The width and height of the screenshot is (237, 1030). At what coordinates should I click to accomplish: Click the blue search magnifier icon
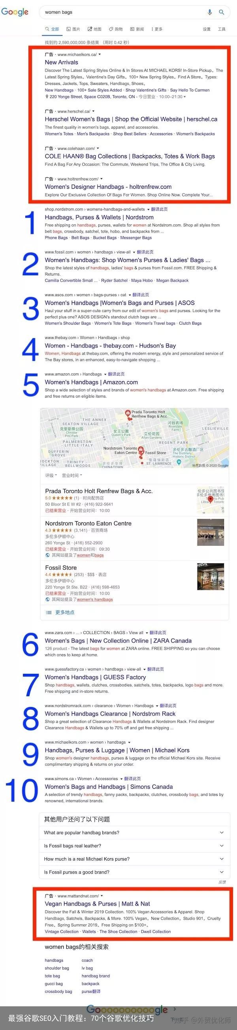(222, 12)
